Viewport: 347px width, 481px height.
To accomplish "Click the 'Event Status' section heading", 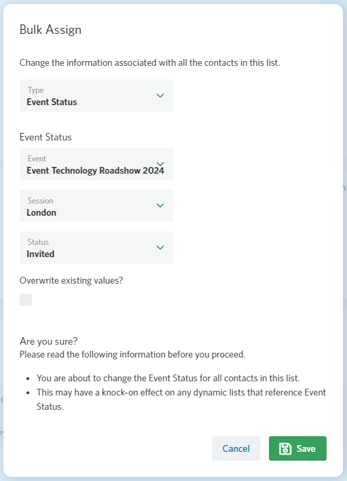I will point(45,137).
